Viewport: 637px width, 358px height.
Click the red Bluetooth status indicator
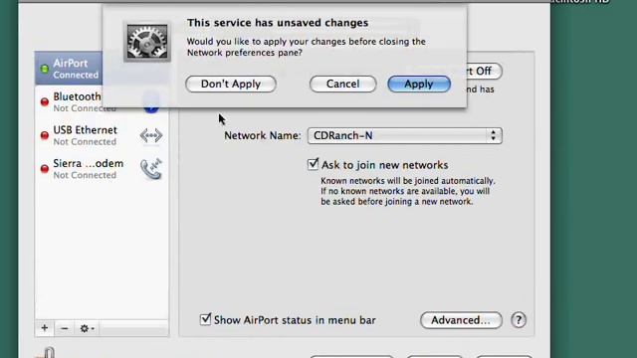pos(45,101)
